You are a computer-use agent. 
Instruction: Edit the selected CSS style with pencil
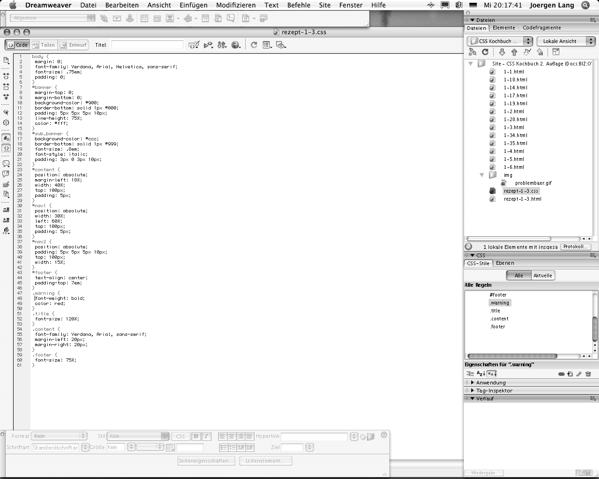click(579, 374)
